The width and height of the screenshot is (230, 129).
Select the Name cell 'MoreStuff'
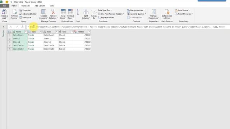point(20,49)
